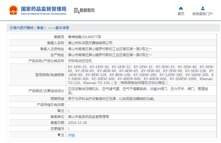Click the 备注 row label
This screenshot has height=143, width=221.
[61, 111]
